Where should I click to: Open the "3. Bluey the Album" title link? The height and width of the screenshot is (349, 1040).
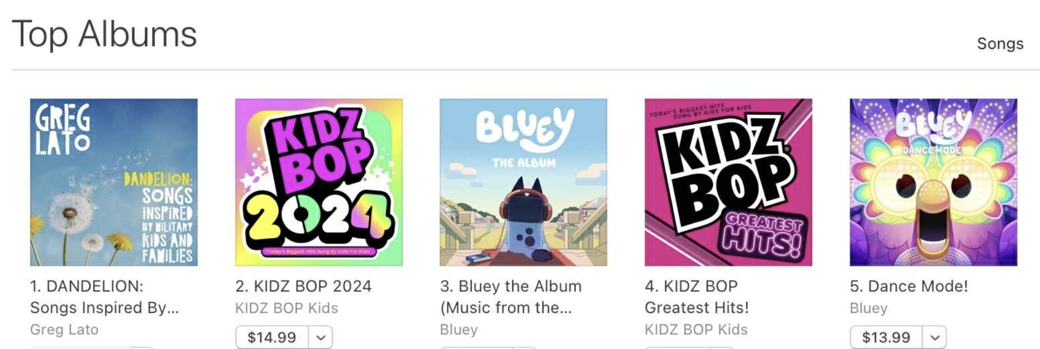(x=511, y=297)
